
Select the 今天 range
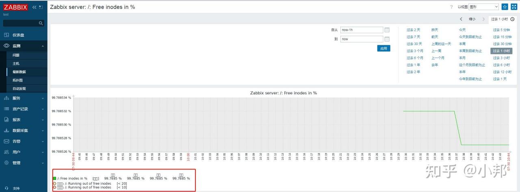pyautogui.click(x=462, y=30)
